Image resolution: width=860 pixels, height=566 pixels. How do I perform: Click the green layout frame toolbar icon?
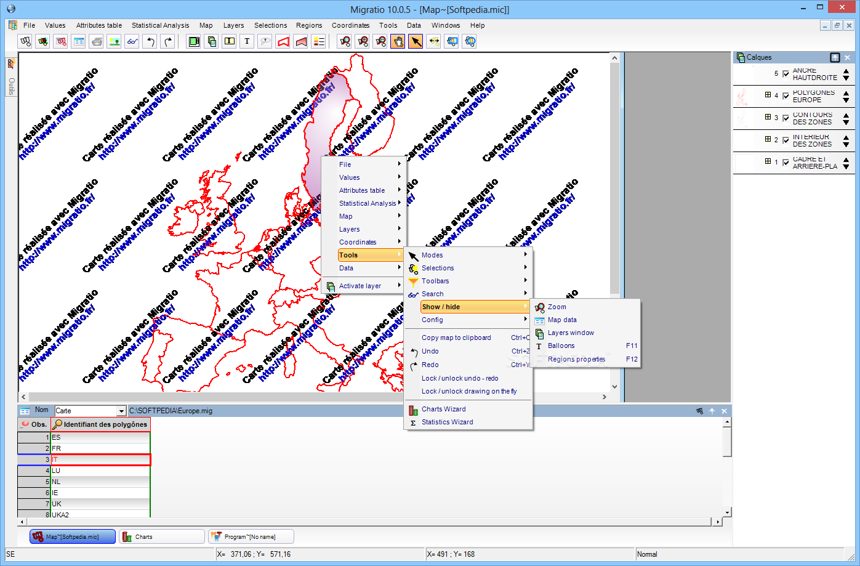pyautogui.click(x=194, y=41)
